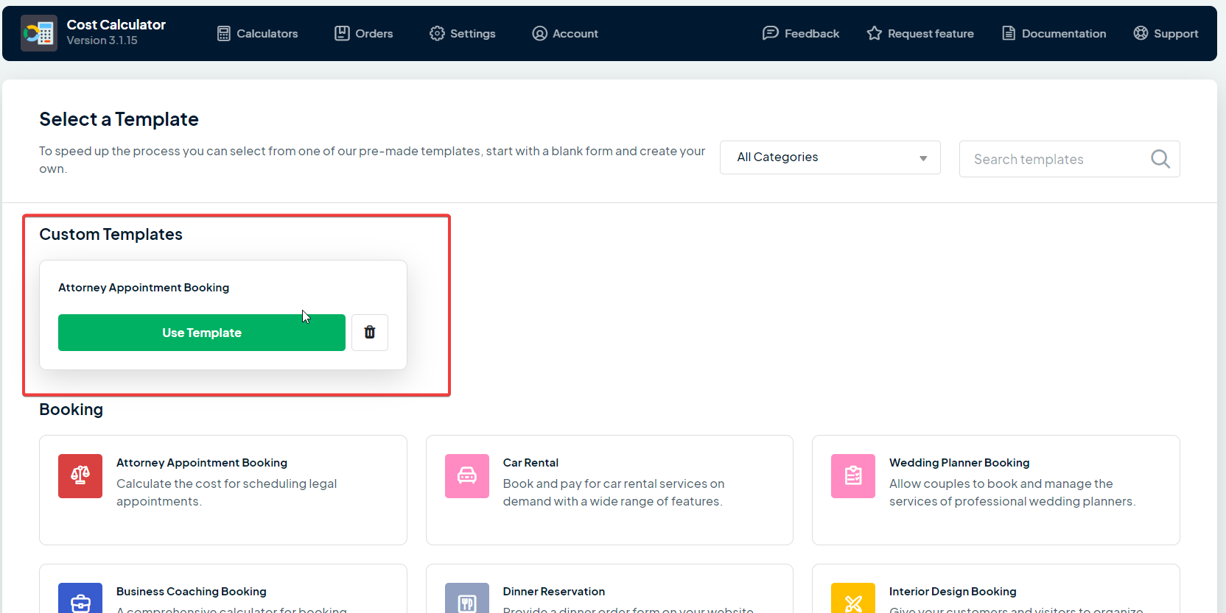Click the Dinner Reservation icon
Screen dimensions: 1226x613
[467, 600]
